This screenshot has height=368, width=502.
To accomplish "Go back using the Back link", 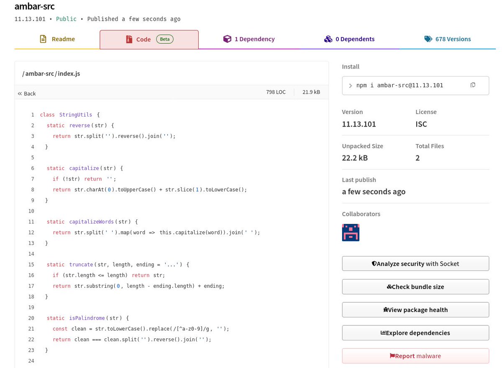I will (x=27, y=94).
